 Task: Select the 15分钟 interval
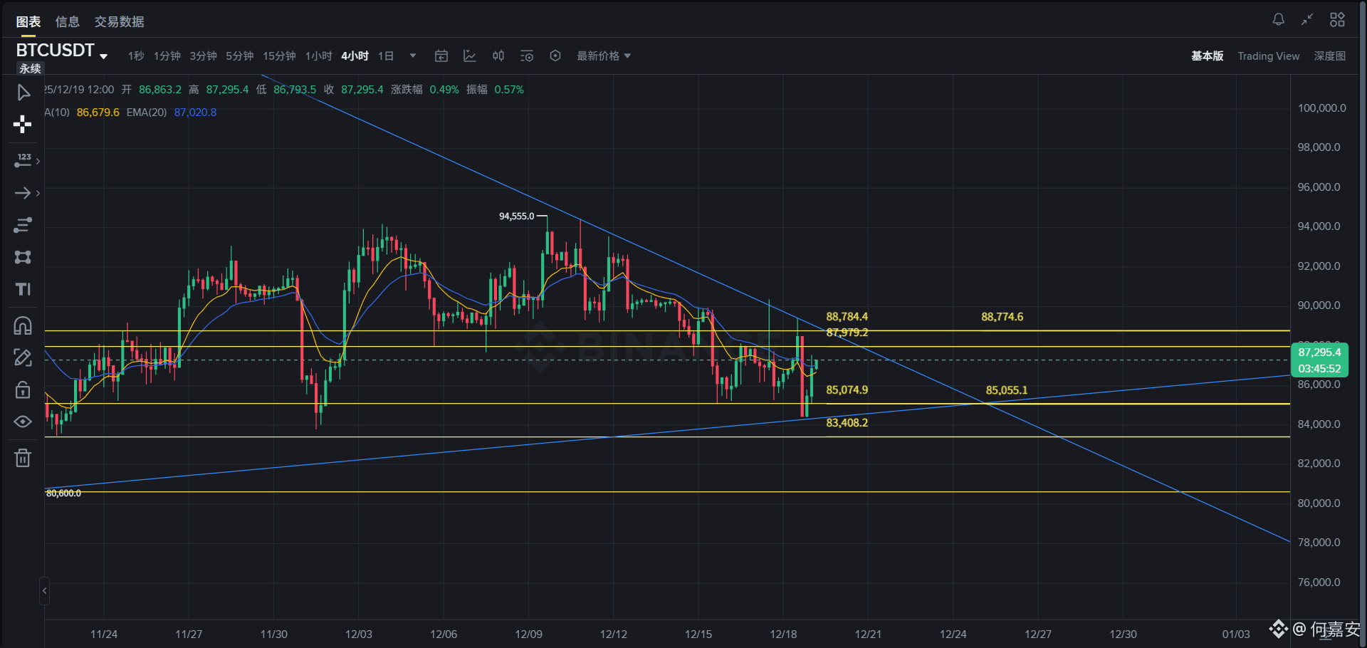pos(279,56)
